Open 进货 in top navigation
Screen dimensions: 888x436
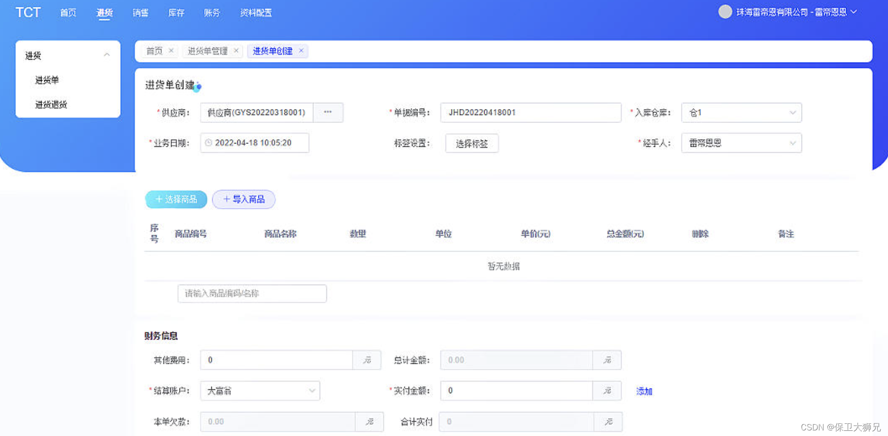coord(104,13)
